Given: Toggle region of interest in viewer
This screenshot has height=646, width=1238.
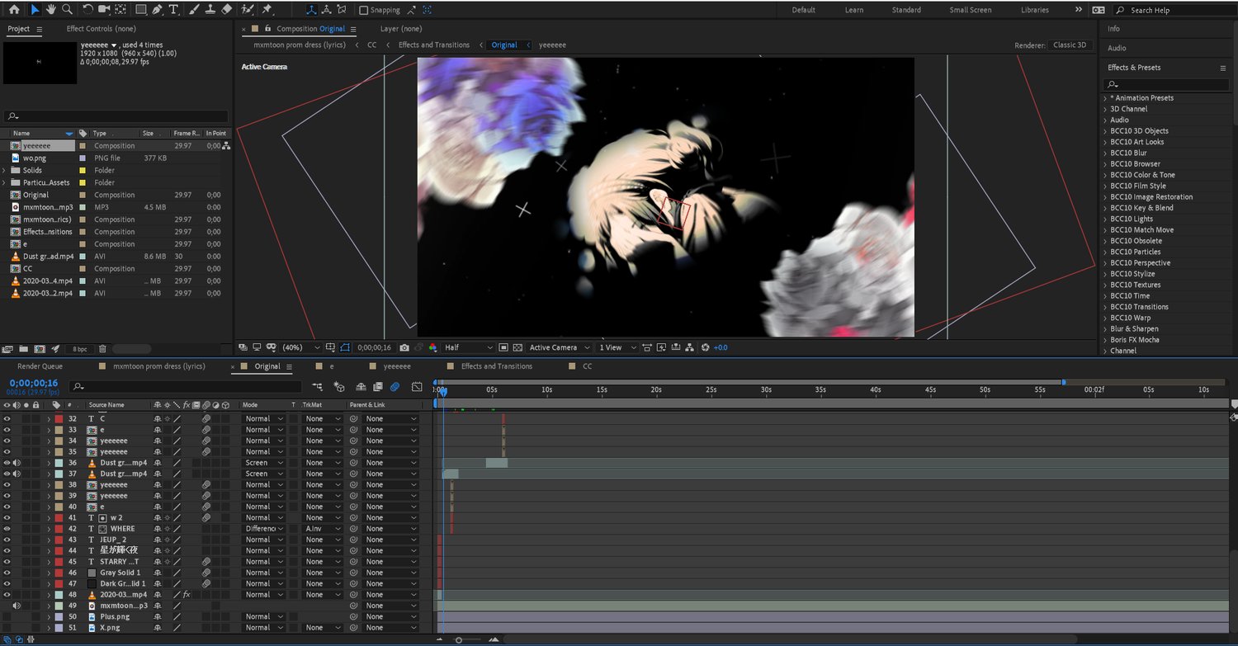Looking at the screenshot, I should pyautogui.click(x=503, y=347).
